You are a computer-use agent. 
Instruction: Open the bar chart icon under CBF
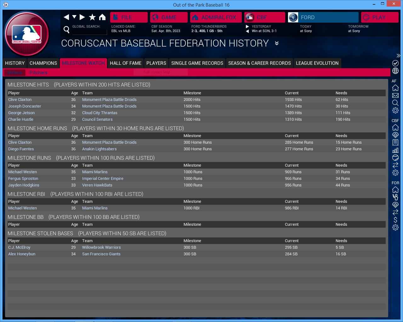pyautogui.click(x=395, y=150)
